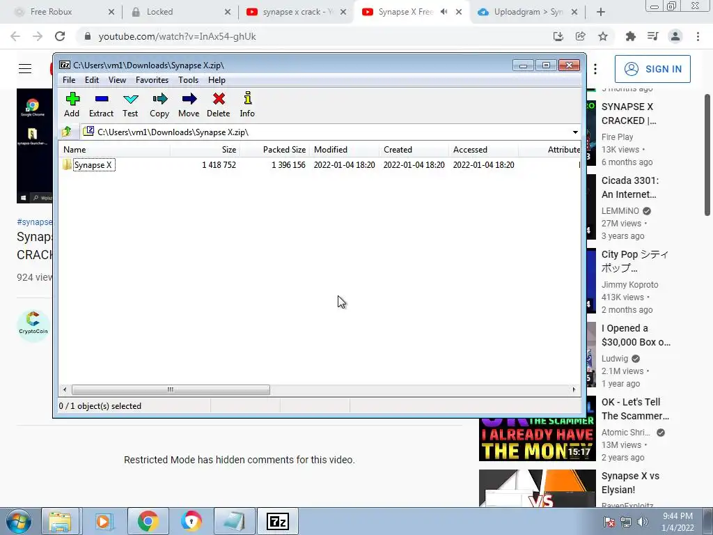Open the LEMMiNO channel link
This screenshot has width=713, height=535.
[x=620, y=211]
